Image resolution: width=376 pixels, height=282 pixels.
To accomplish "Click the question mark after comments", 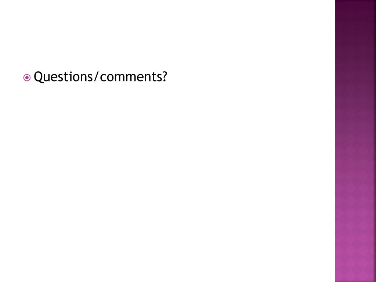I will 165,76.
